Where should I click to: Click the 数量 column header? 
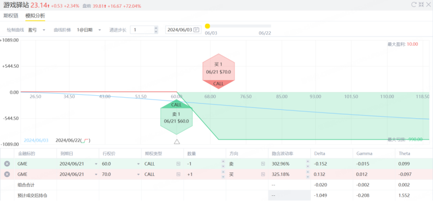coord(191,154)
